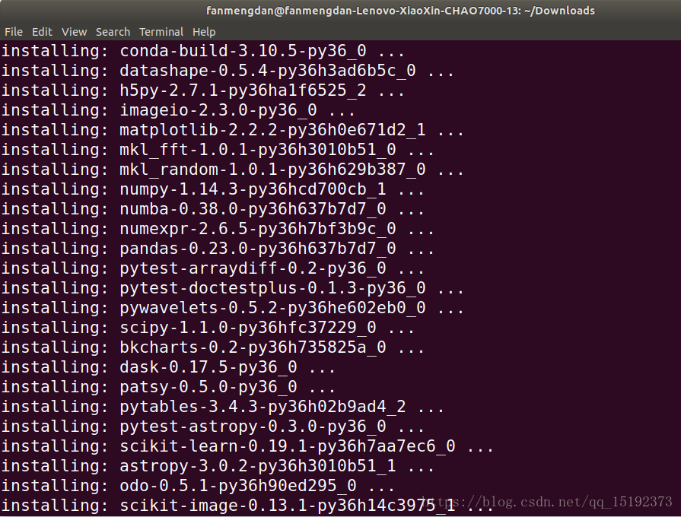681x517 pixels.
Task: Click the matplotlib-2.2.2-py36h0e671d2_1 line
Action: coord(232,130)
